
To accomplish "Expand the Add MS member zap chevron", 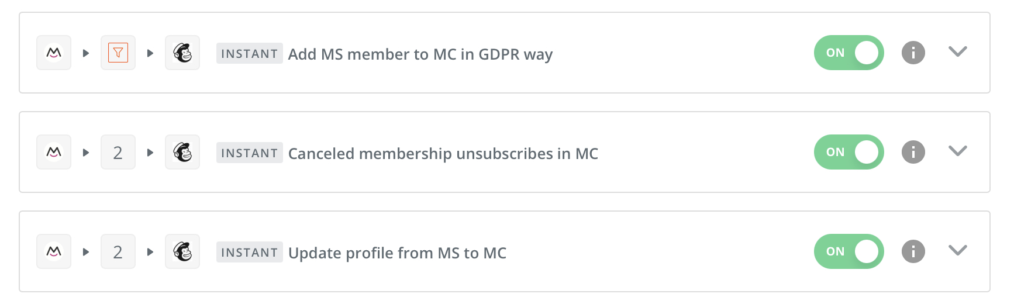I will click(x=957, y=52).
